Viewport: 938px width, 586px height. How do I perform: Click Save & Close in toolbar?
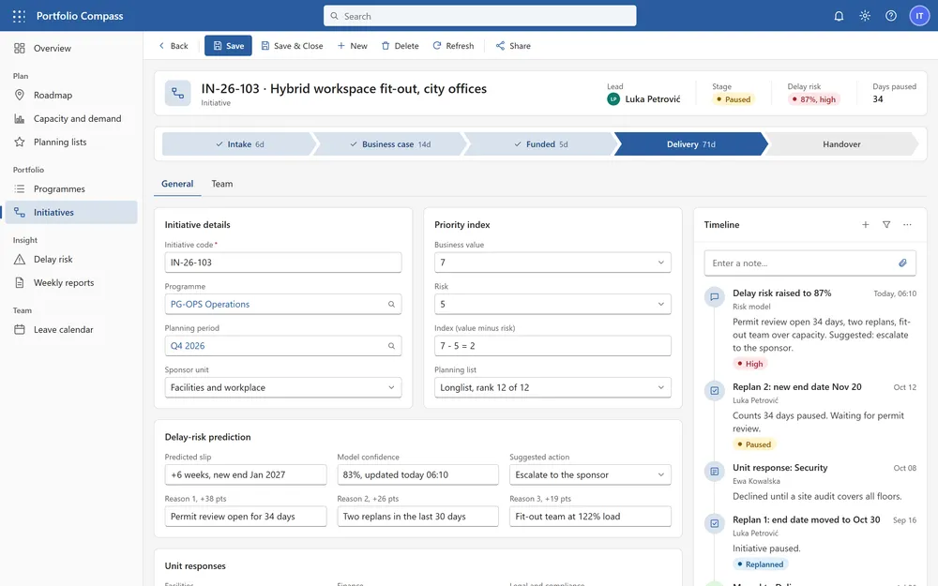coord(292,46)
